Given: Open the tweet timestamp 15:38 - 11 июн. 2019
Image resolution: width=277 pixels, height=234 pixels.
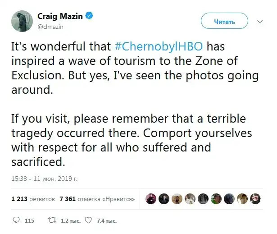Looking at the screenshot, I should coord(44,179).
